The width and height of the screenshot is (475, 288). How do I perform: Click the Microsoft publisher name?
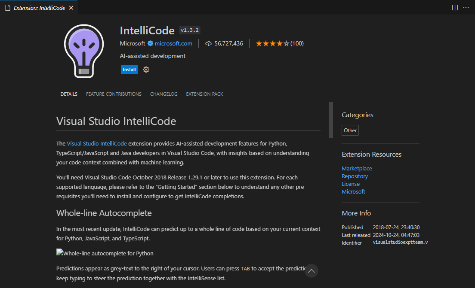pyautogui.click(x=133, y=43)
